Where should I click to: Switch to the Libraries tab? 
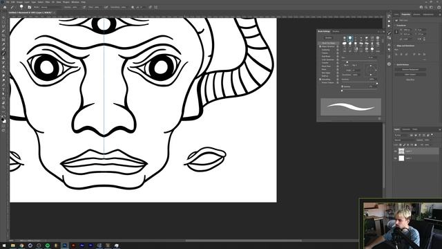(416, 15)
